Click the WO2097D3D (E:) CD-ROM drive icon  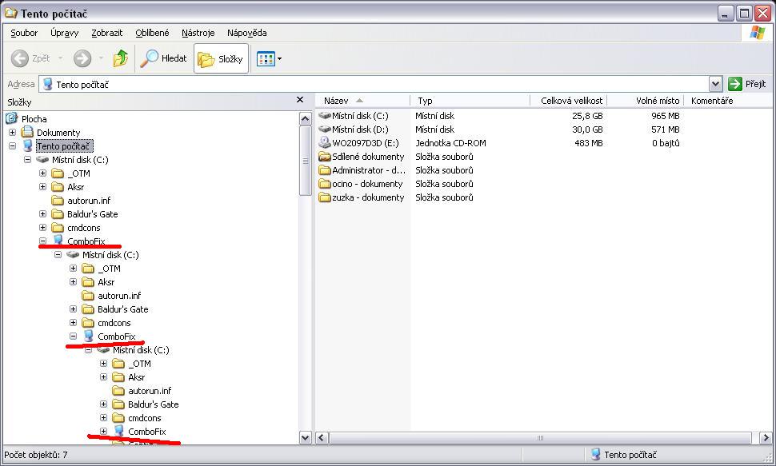tap(325, 143)
